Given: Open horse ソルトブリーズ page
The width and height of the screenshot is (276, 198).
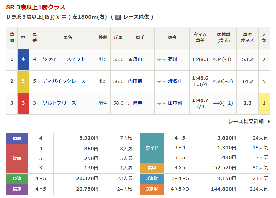Looking at the screenshot, I should pyautogui.click(x=59, y=103).
